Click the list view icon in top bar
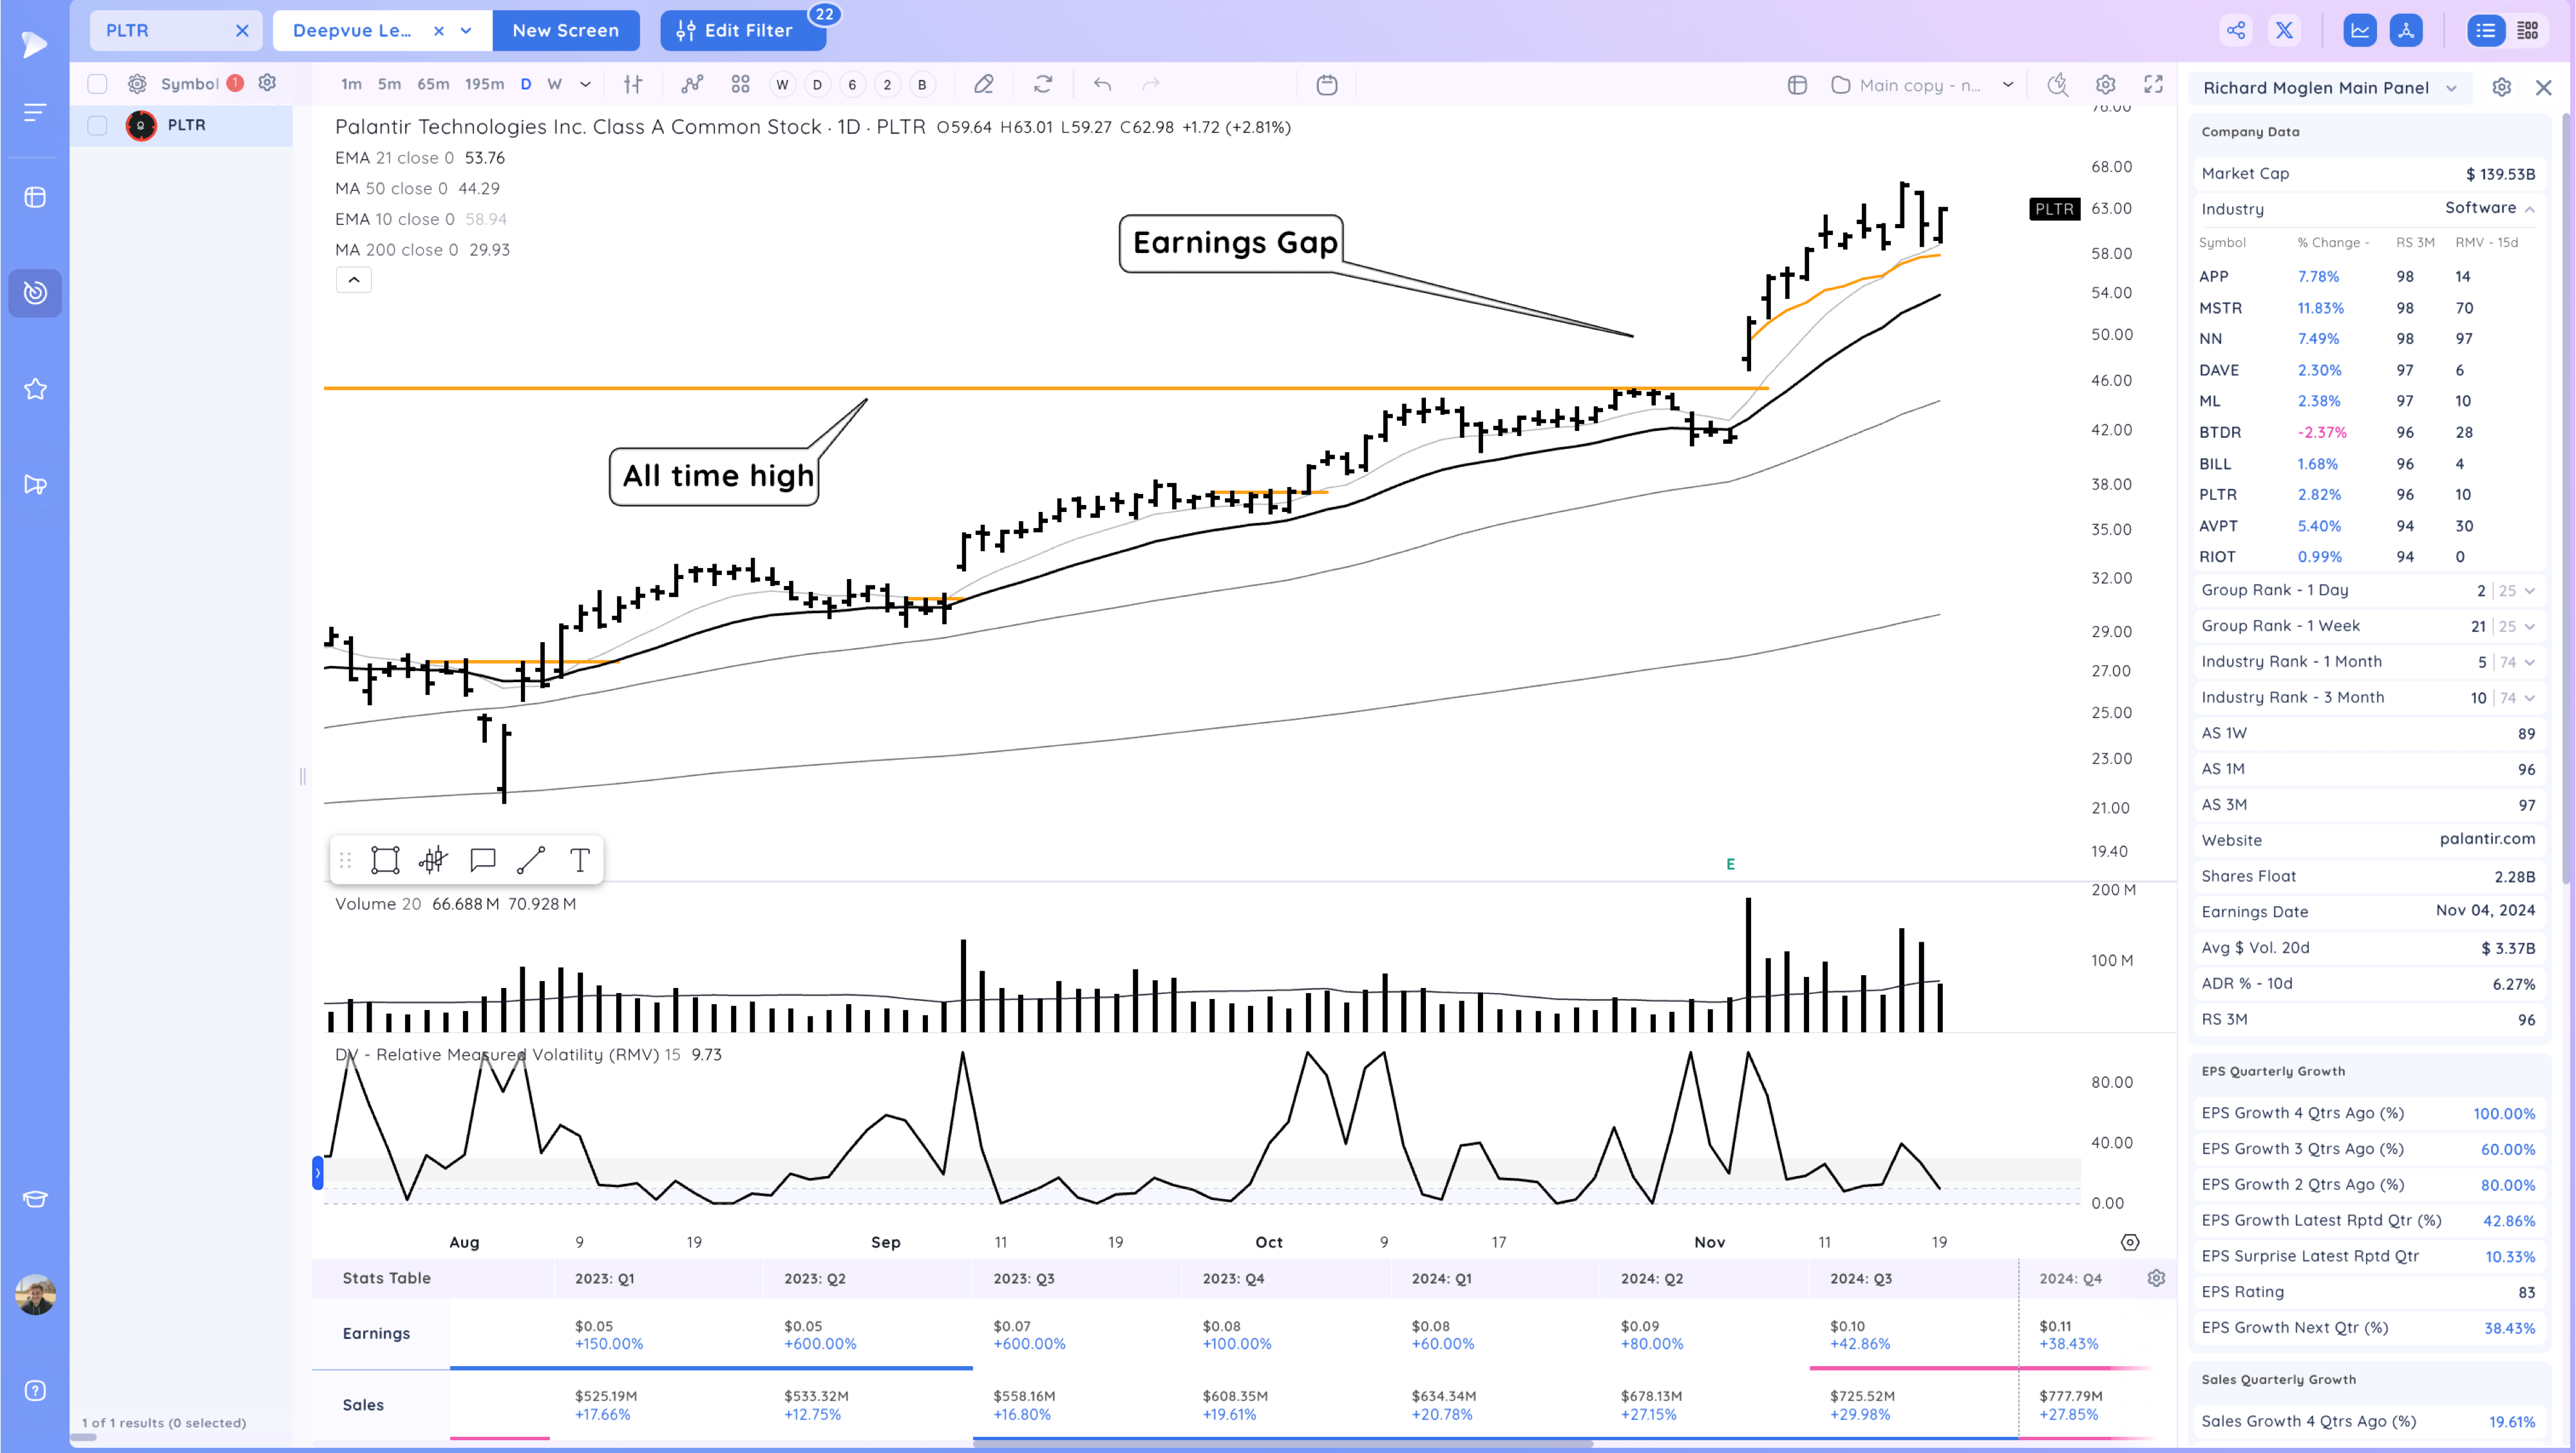This screenshot has height=1453, width=2576. (x=2486, y=30)
